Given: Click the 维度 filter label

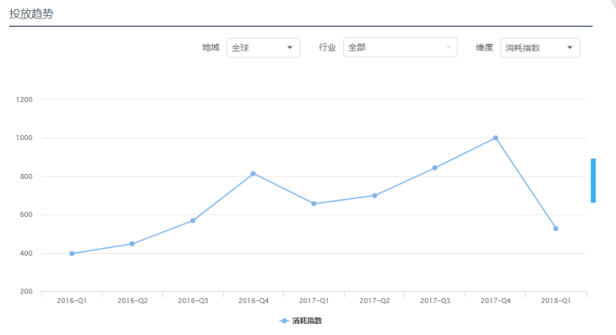Looking at the screenshot, I should tap(484, 48).
